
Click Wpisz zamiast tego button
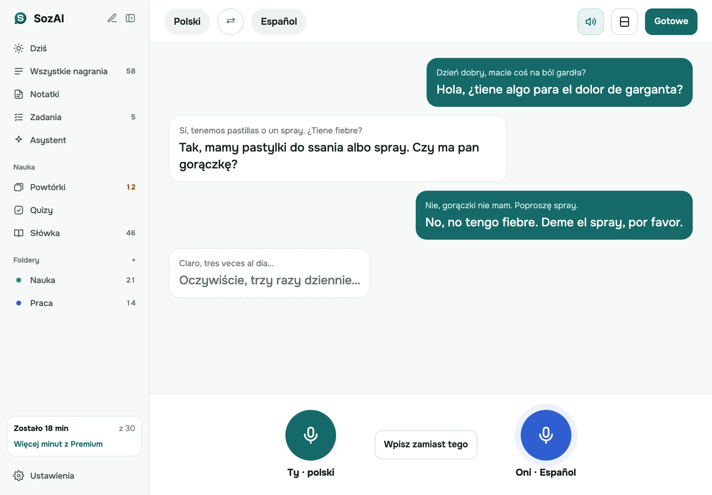[x=426, y=444]
